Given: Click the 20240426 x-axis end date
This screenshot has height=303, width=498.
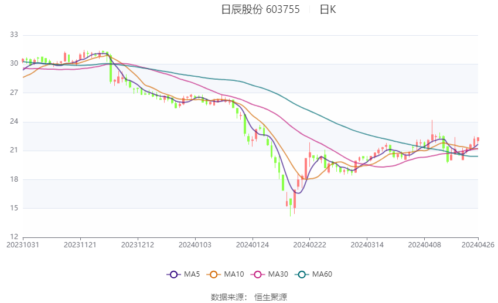Looking at the screenshot, I should tap(477, 244).
